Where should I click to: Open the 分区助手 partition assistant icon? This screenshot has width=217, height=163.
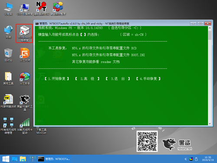[x=25, y=78]
